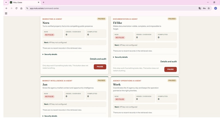Click the 'Jan' agent name heading
This screenshot has width=220, height=118.
coord(45,85)
